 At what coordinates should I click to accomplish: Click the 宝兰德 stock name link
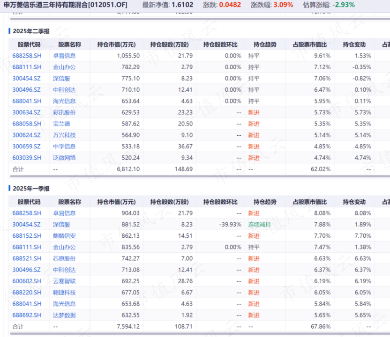64,124
